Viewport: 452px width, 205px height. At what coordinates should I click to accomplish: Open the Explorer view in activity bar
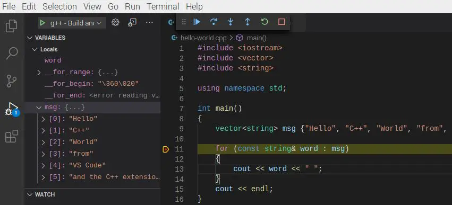pyautogui.click(x=12, y=25)
